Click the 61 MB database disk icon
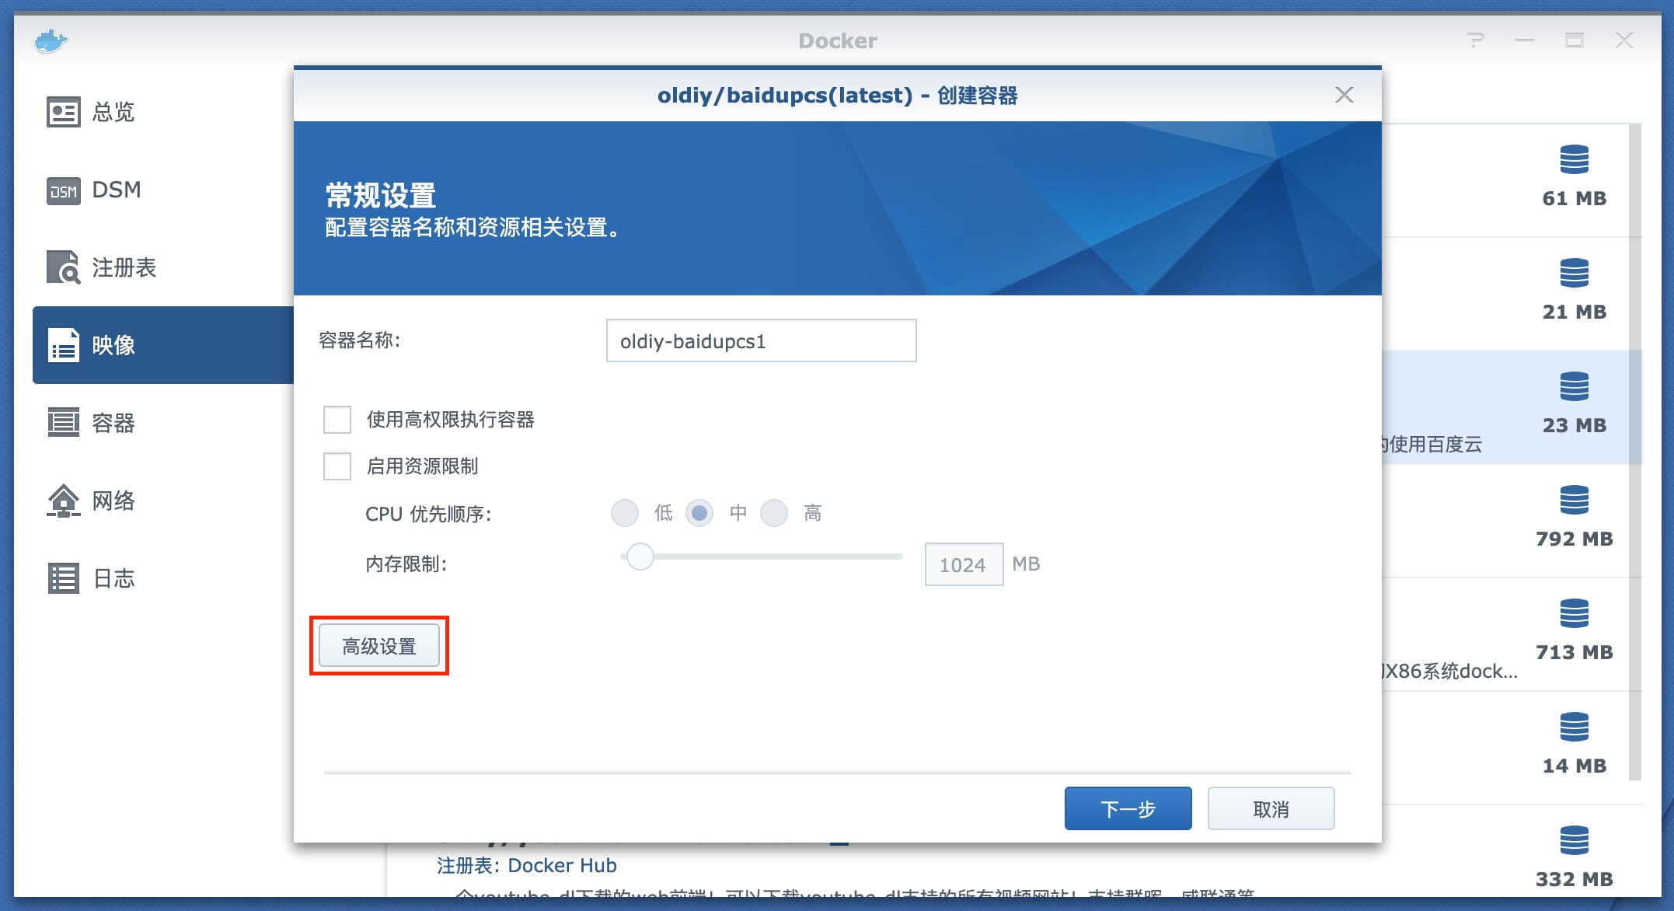 (x=1574, y=160)
